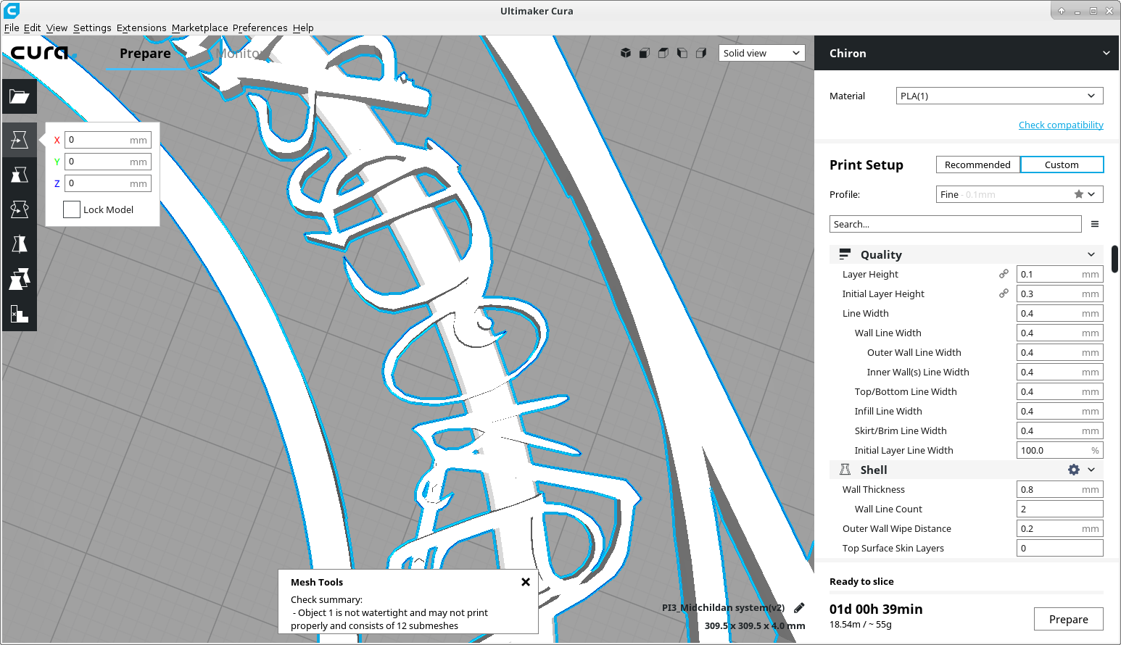Open Per Model Settings tool

pyautogui.click(x=20, y=279)
